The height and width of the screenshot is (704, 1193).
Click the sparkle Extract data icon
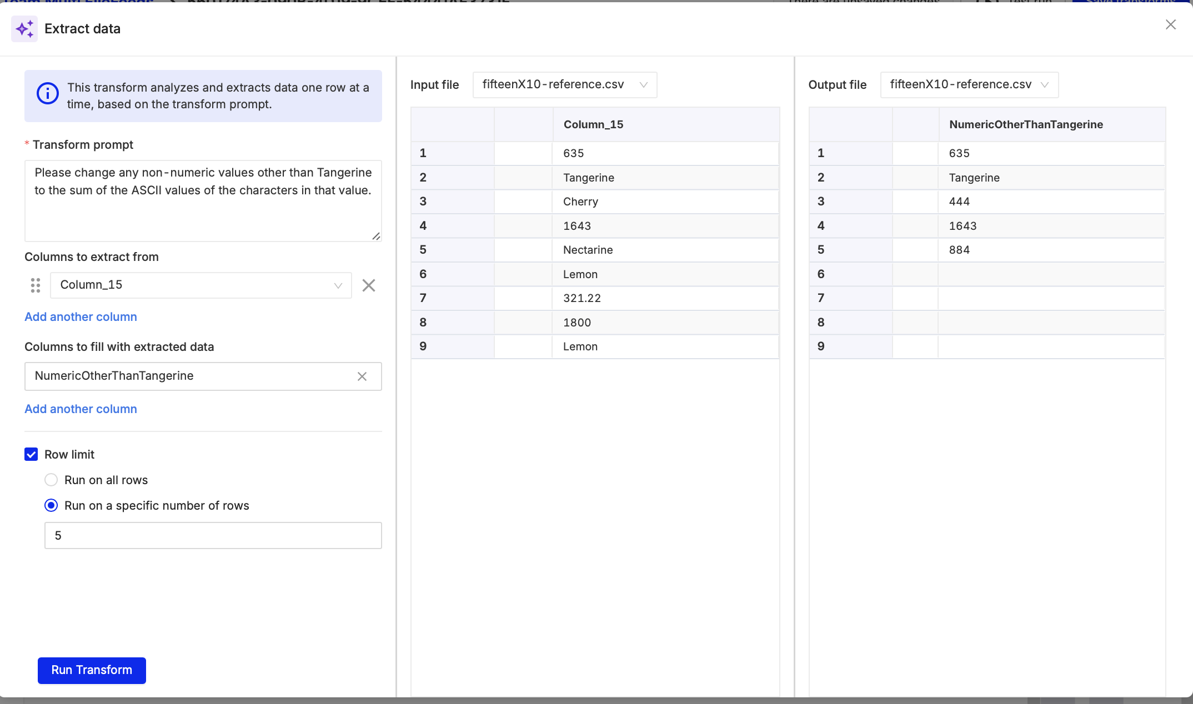click(24, 29)
